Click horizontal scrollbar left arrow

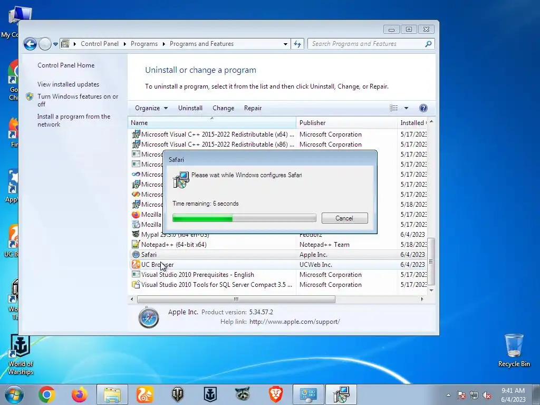132,300
